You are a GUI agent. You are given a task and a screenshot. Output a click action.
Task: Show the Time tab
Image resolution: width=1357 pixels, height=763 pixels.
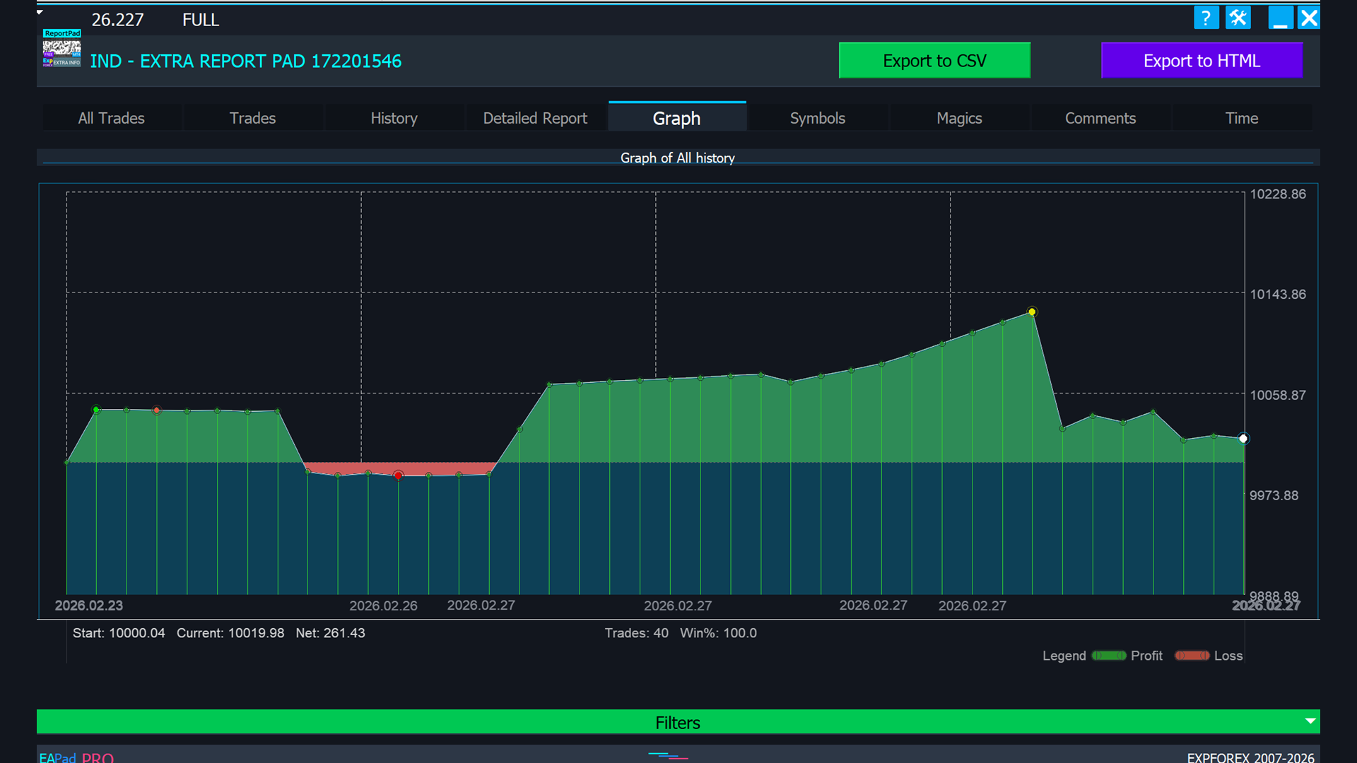pyautogui.click(x=1241, y=118)
